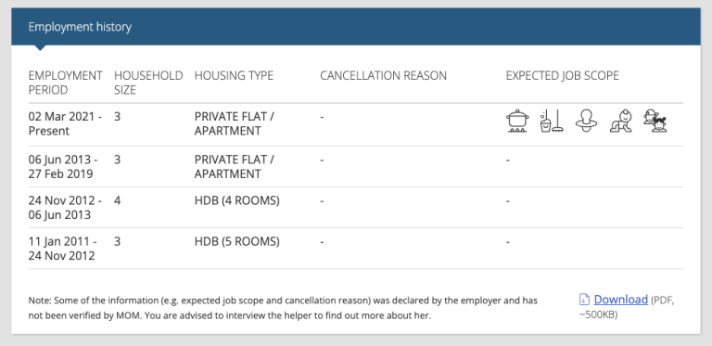Click the HDB (4 ROOMS) housing type cell

pyautogui.click(x=237, y=200)
